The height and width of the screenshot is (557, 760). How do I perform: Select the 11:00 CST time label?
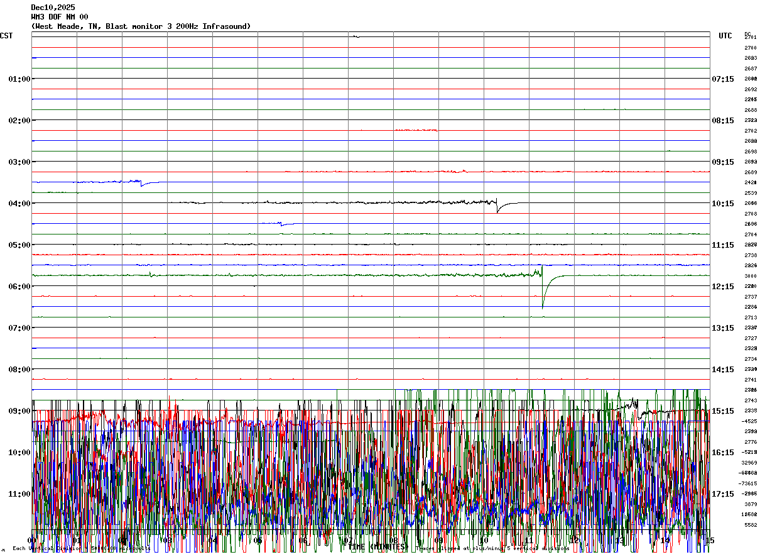click(19, 494)
